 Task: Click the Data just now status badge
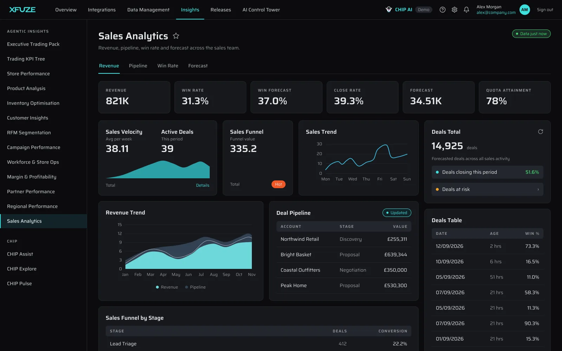(x=531, y=34)
